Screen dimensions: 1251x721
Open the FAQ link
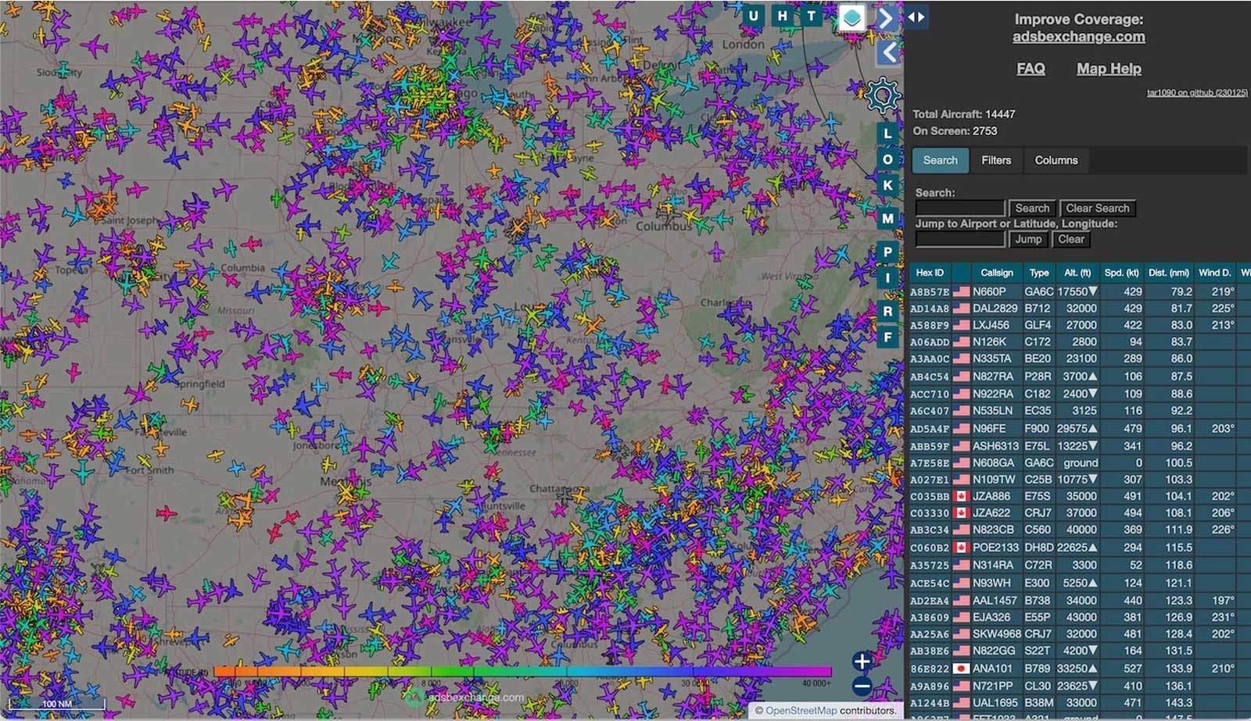[1031, 69]
